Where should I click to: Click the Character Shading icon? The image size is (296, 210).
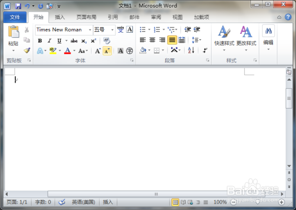point(120,50)
